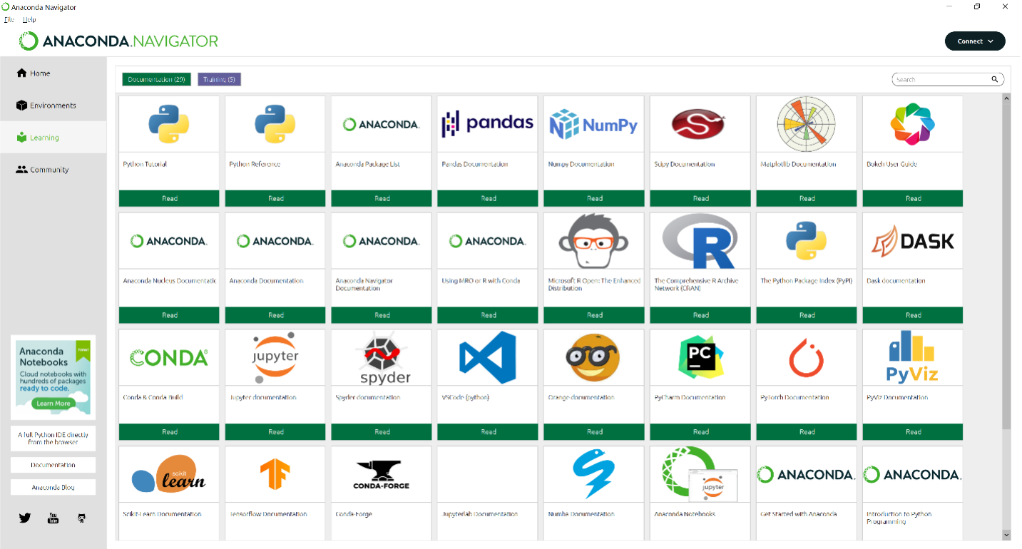Open the GitHub icon in sidebar
The width and height of the screenshot is (1022, 549).
(x=81, y=518)
